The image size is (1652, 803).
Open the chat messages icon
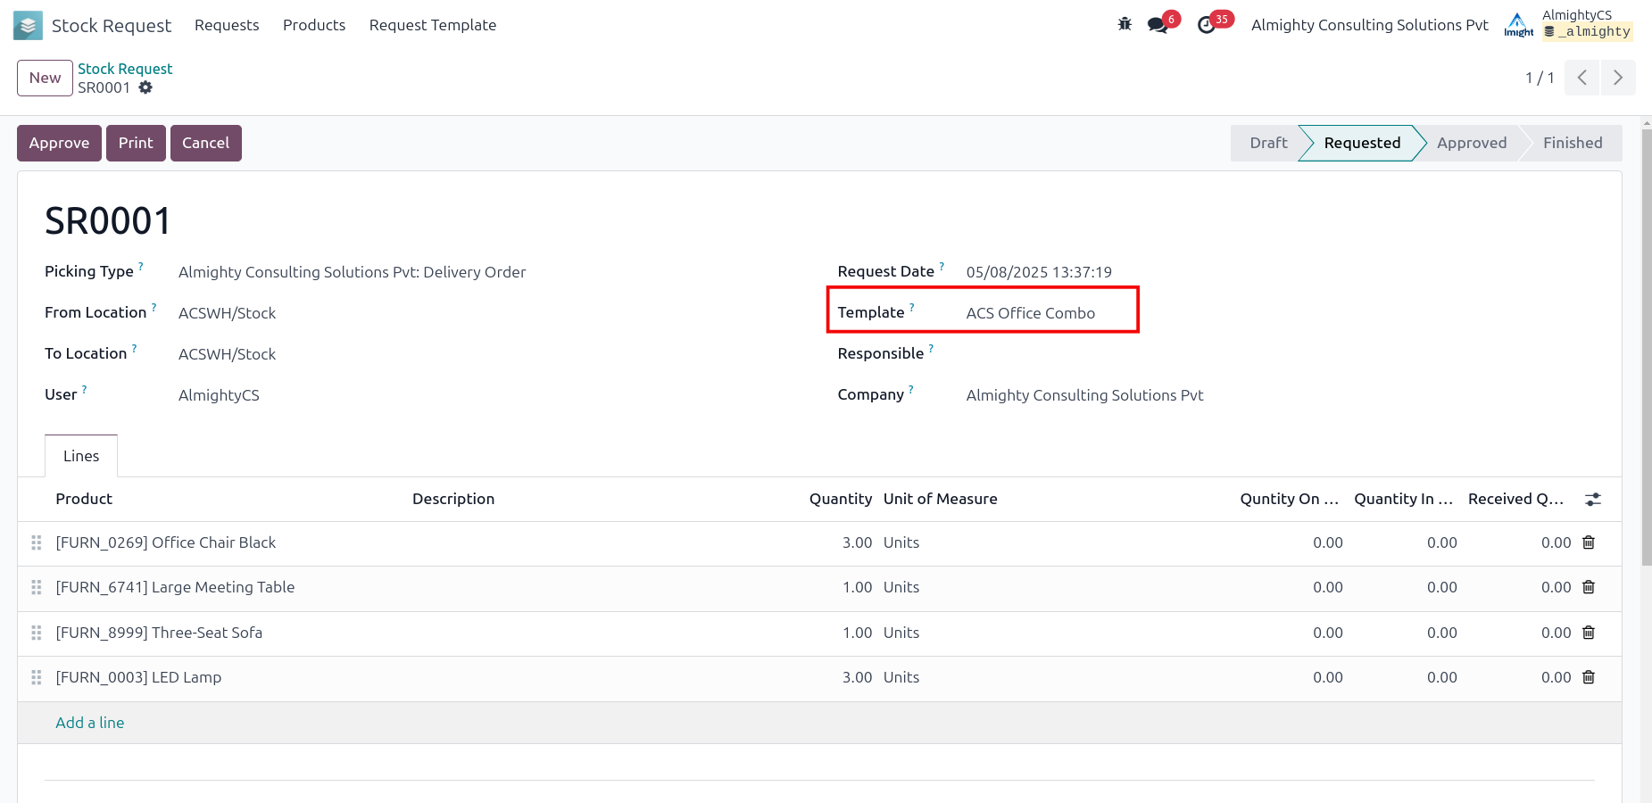tap(1158, 25)
